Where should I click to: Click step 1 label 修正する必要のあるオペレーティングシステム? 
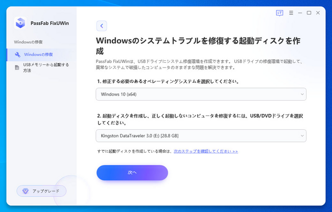point(169,82)
